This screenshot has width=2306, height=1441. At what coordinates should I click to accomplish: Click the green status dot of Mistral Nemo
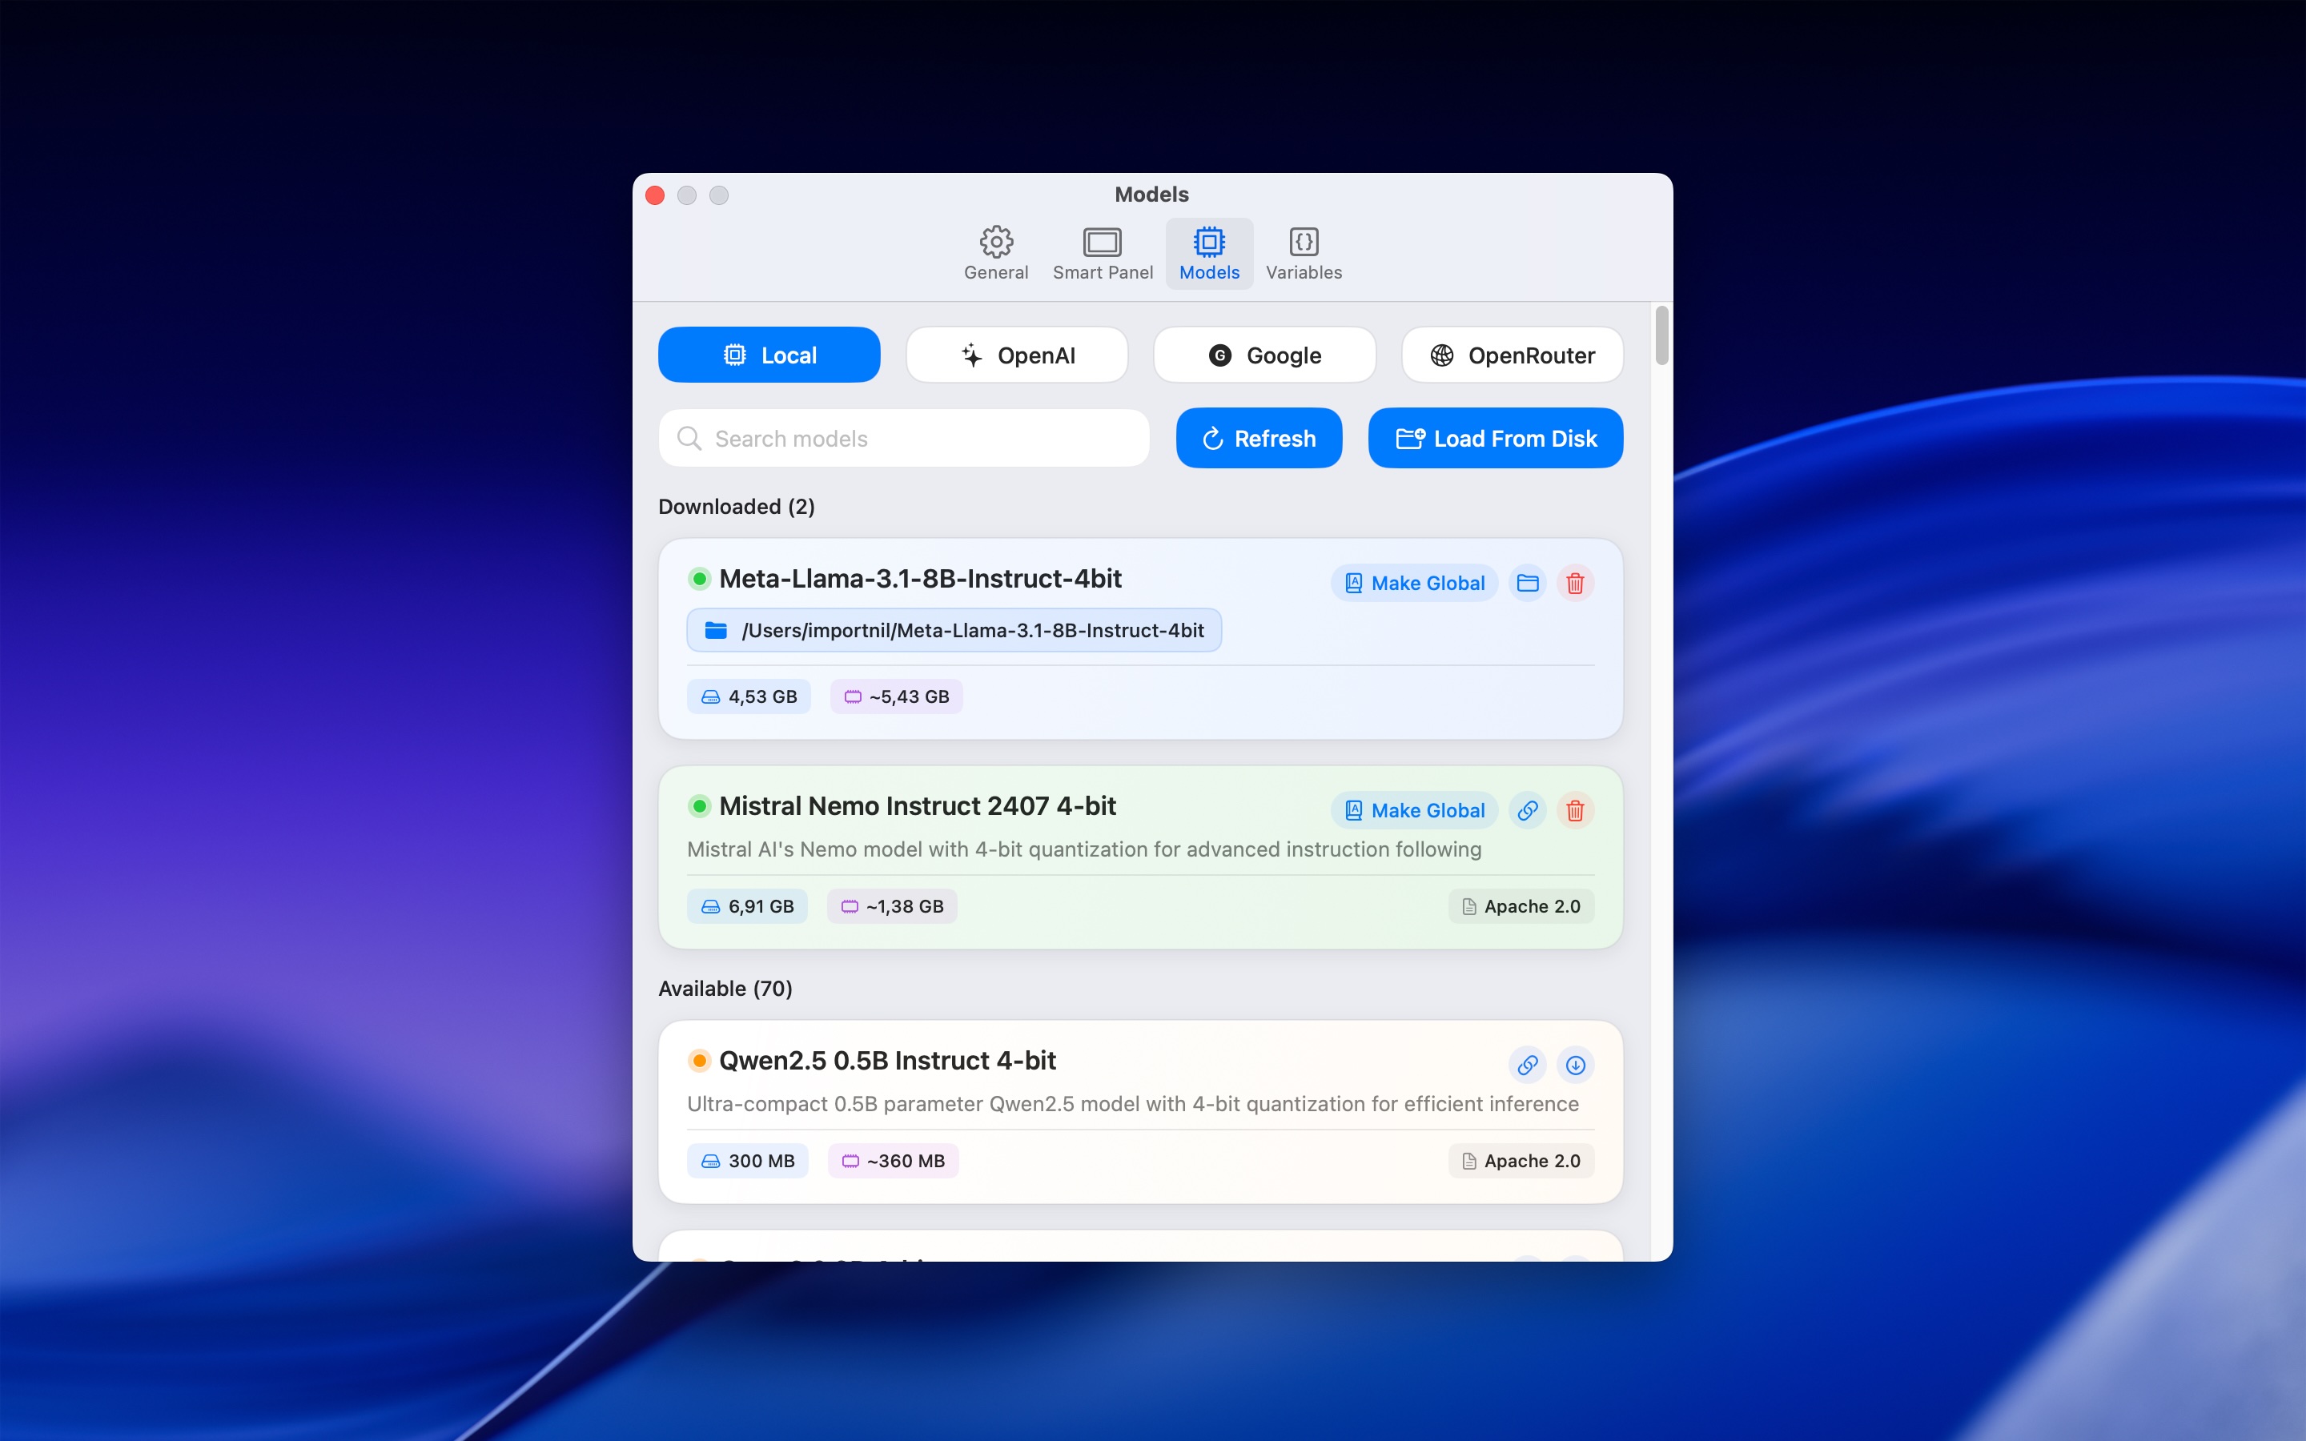[x=700, y=806]
